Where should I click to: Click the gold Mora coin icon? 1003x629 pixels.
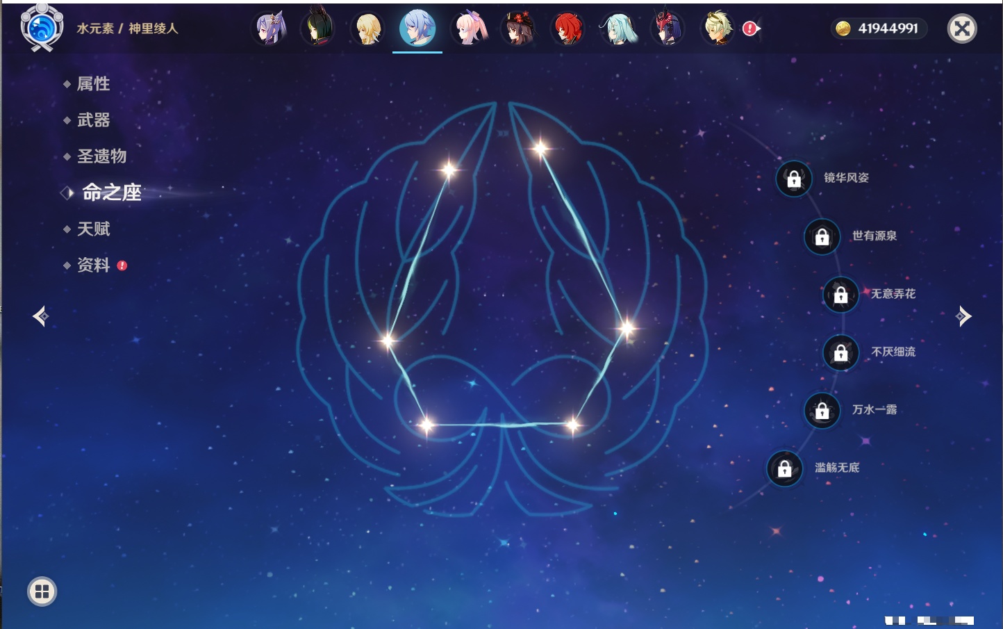pos(843,28)
